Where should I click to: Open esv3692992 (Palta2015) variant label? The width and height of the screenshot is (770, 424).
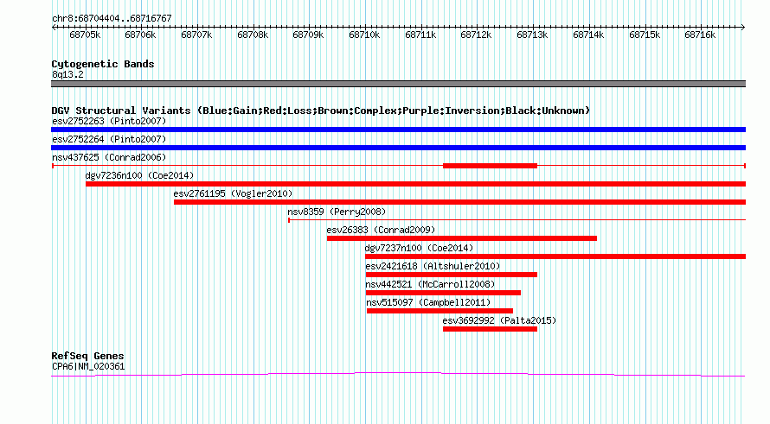tap(499, 320)
